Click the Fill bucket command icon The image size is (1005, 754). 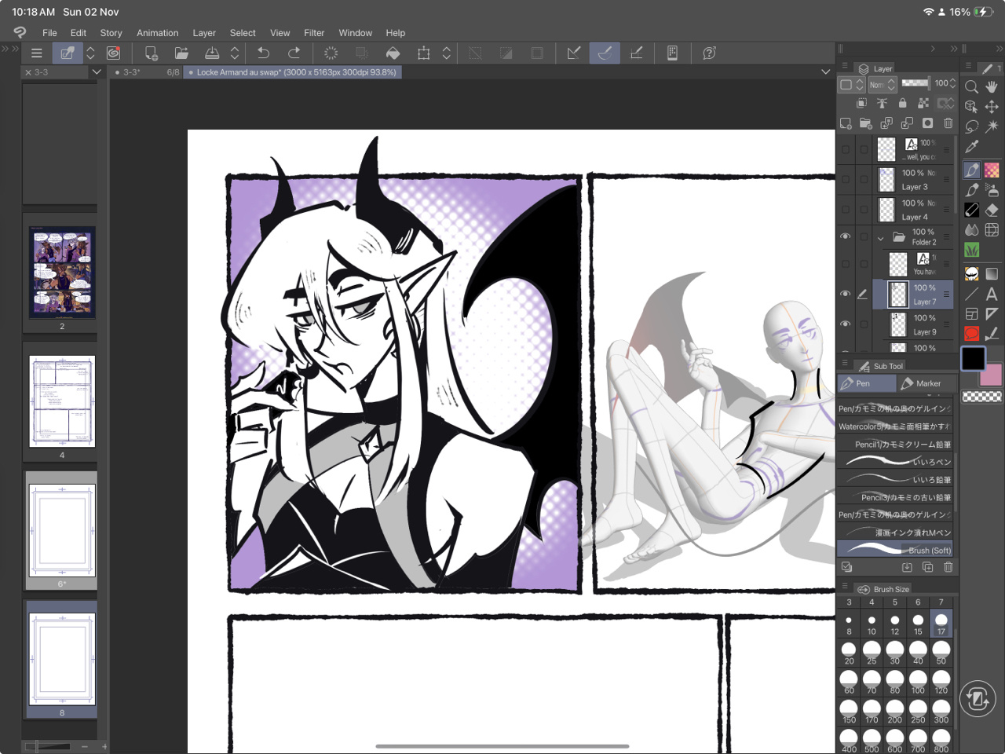click(x=393, y=53)
